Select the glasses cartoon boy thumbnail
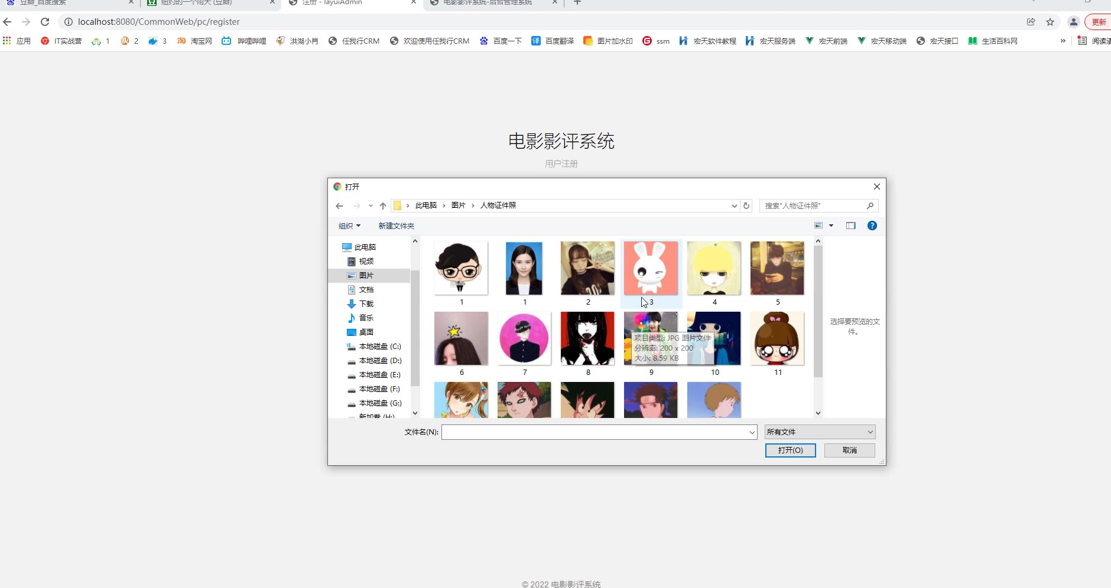Image resolution: width=1111 pixels, height=588 pixels. (461, 268)
